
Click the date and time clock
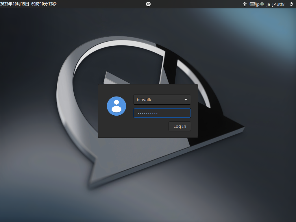(28, 4)
